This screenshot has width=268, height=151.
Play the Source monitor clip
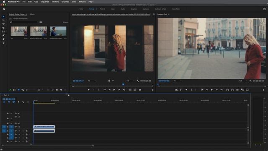point(114,90)
